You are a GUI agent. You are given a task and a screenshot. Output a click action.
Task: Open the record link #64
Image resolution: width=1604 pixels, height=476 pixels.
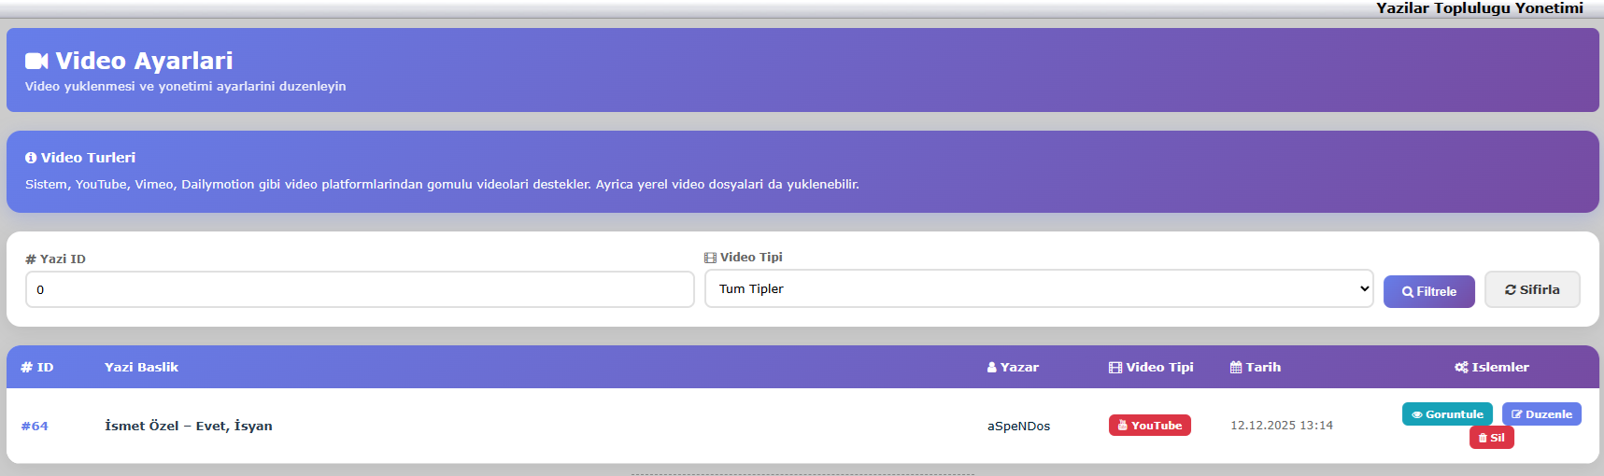tap(35, 426)
